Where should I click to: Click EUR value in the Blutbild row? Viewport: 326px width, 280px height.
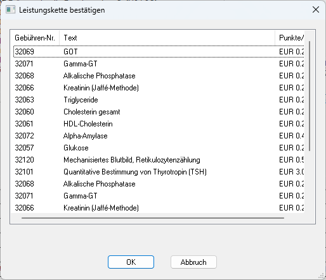292,160
